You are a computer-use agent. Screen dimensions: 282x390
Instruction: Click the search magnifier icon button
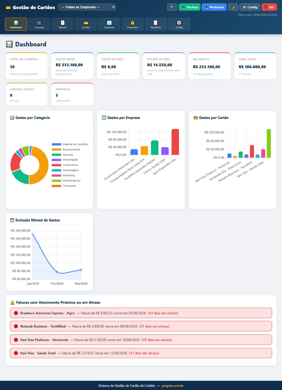point(172,7)
